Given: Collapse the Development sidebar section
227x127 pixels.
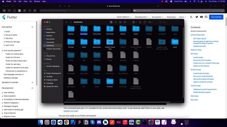Looking at the screenshot, I should [x=32, y=88].
